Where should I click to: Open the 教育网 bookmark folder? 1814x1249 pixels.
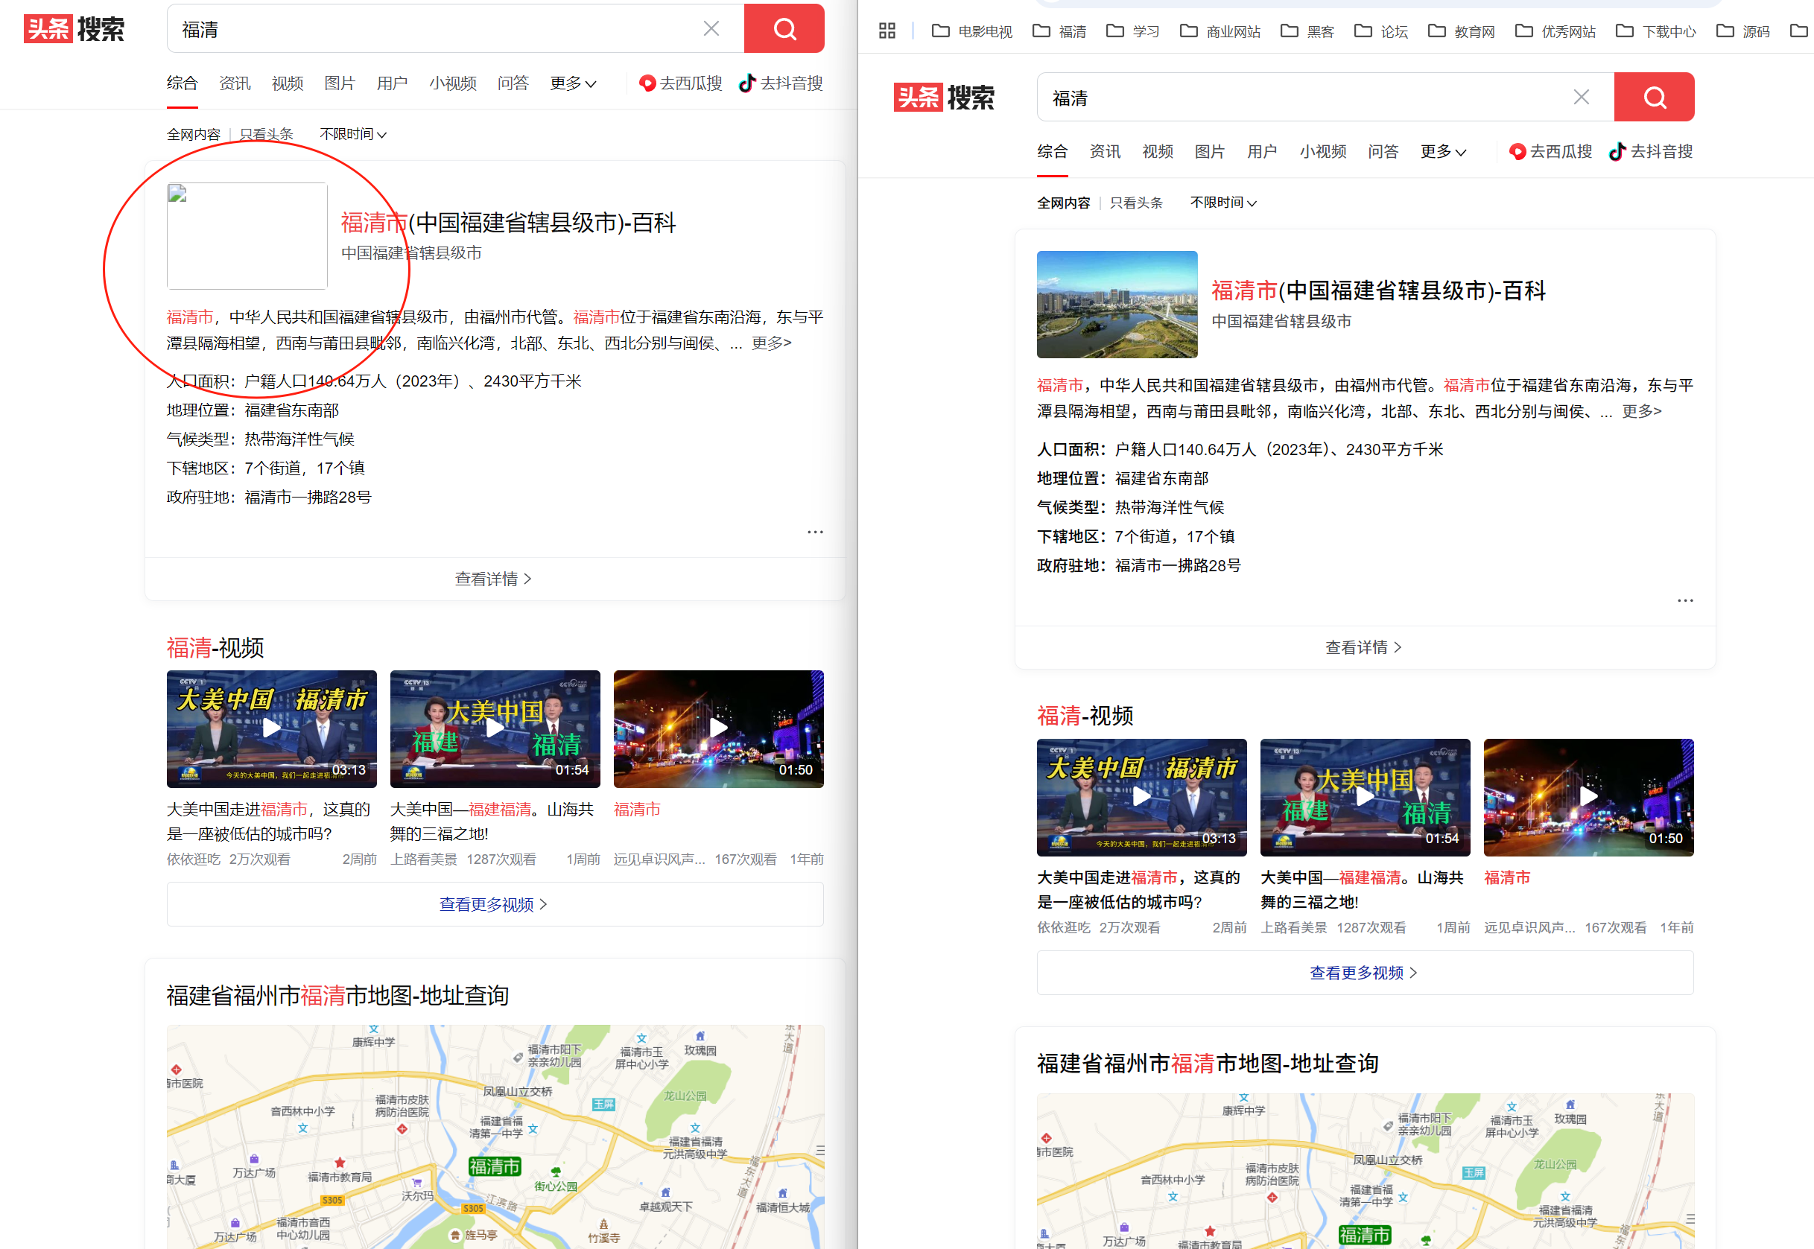1461,31
